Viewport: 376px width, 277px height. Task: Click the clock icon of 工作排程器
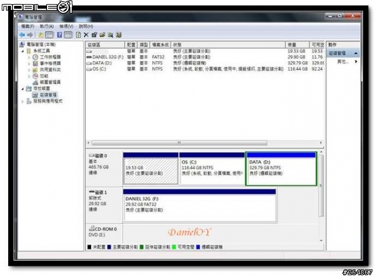(35, 57)
